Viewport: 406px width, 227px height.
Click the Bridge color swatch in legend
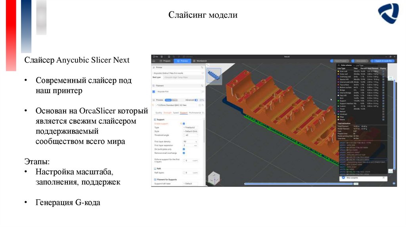click(338, 90)
